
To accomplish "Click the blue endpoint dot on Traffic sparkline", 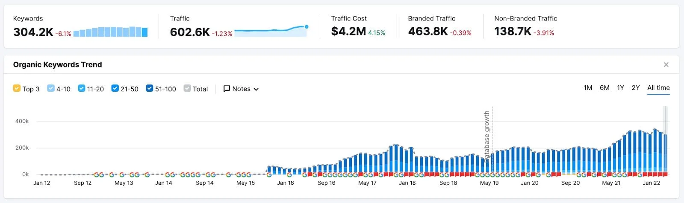I will pos(307,27).
